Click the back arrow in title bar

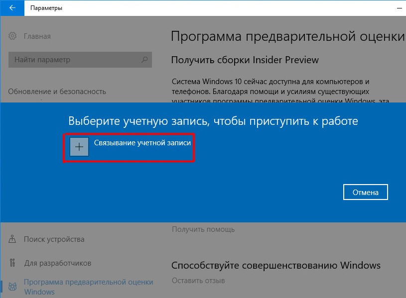pyautogui.click(x=12, y=8)
